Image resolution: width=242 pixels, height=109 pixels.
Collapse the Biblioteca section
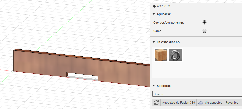click(x=154, y=86)
